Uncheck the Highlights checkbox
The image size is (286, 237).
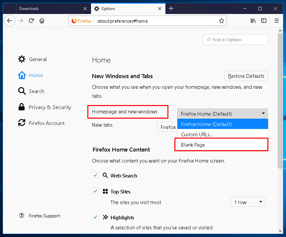(95, 217)
